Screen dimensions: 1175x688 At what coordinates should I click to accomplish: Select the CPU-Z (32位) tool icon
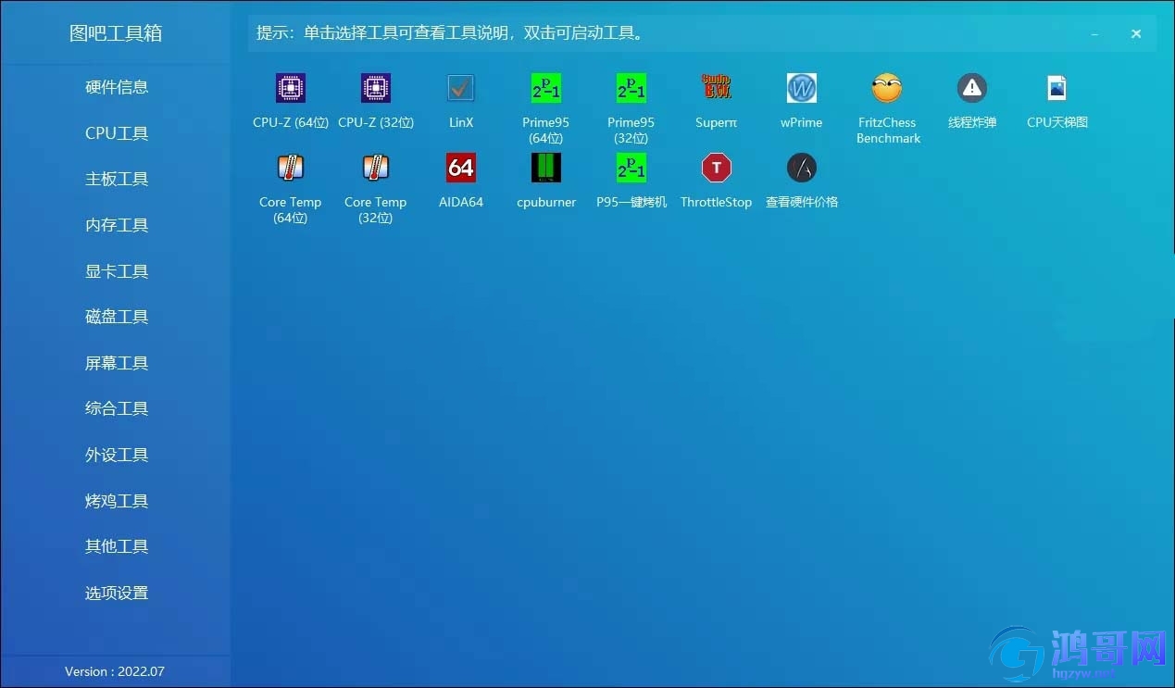click(x=376, y=89)
